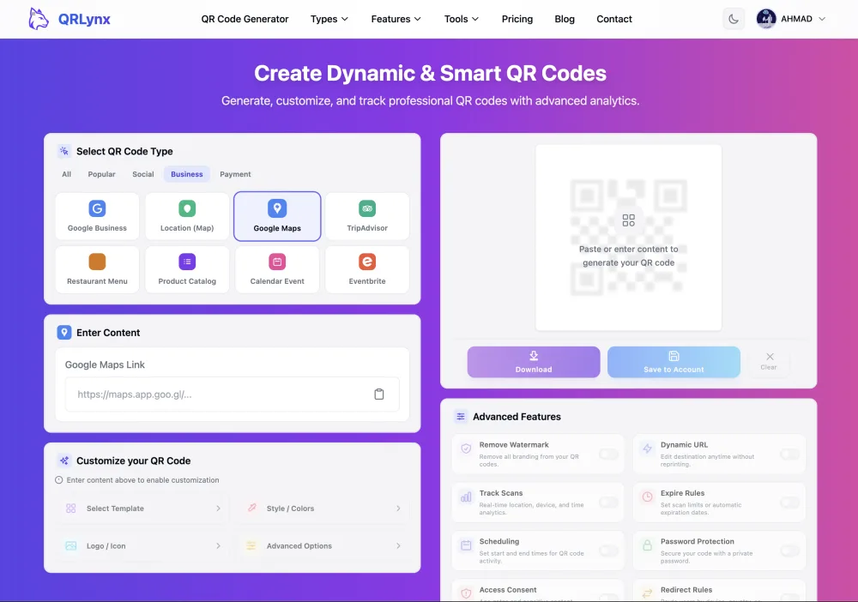Image resolution: width=858 pixels, height=602 pixels.
Task: Open the Tools dropdown menu
Action: 462,19
